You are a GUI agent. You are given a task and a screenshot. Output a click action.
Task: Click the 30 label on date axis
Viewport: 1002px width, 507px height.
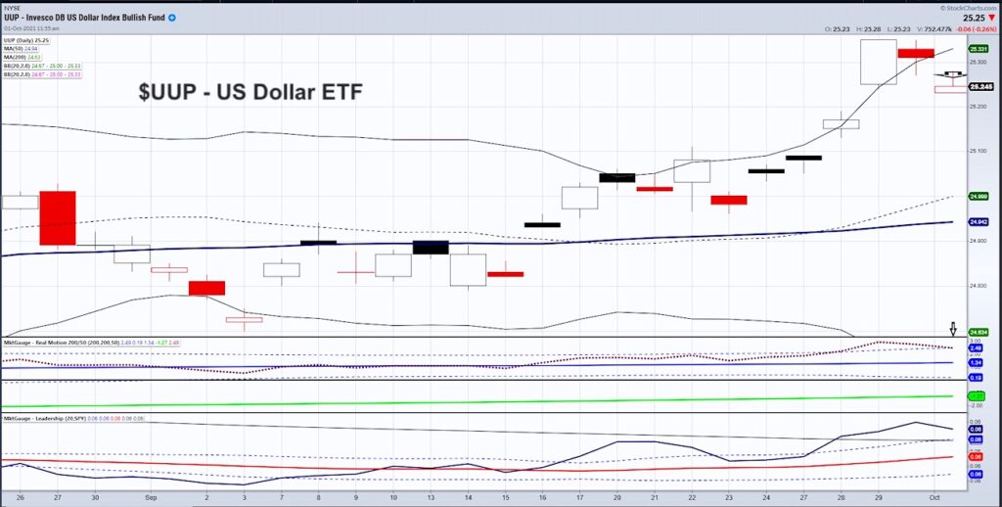(97, 497)
